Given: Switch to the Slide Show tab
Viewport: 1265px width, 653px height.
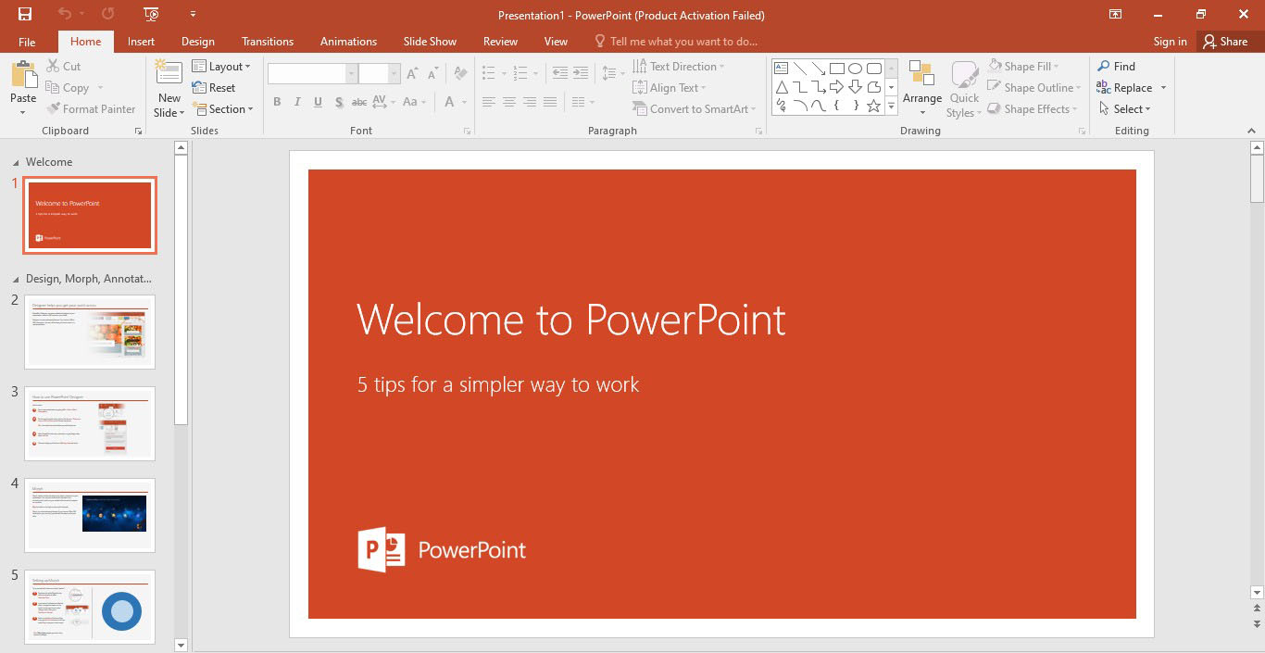Looking at the screenshot, I should 430,42.
